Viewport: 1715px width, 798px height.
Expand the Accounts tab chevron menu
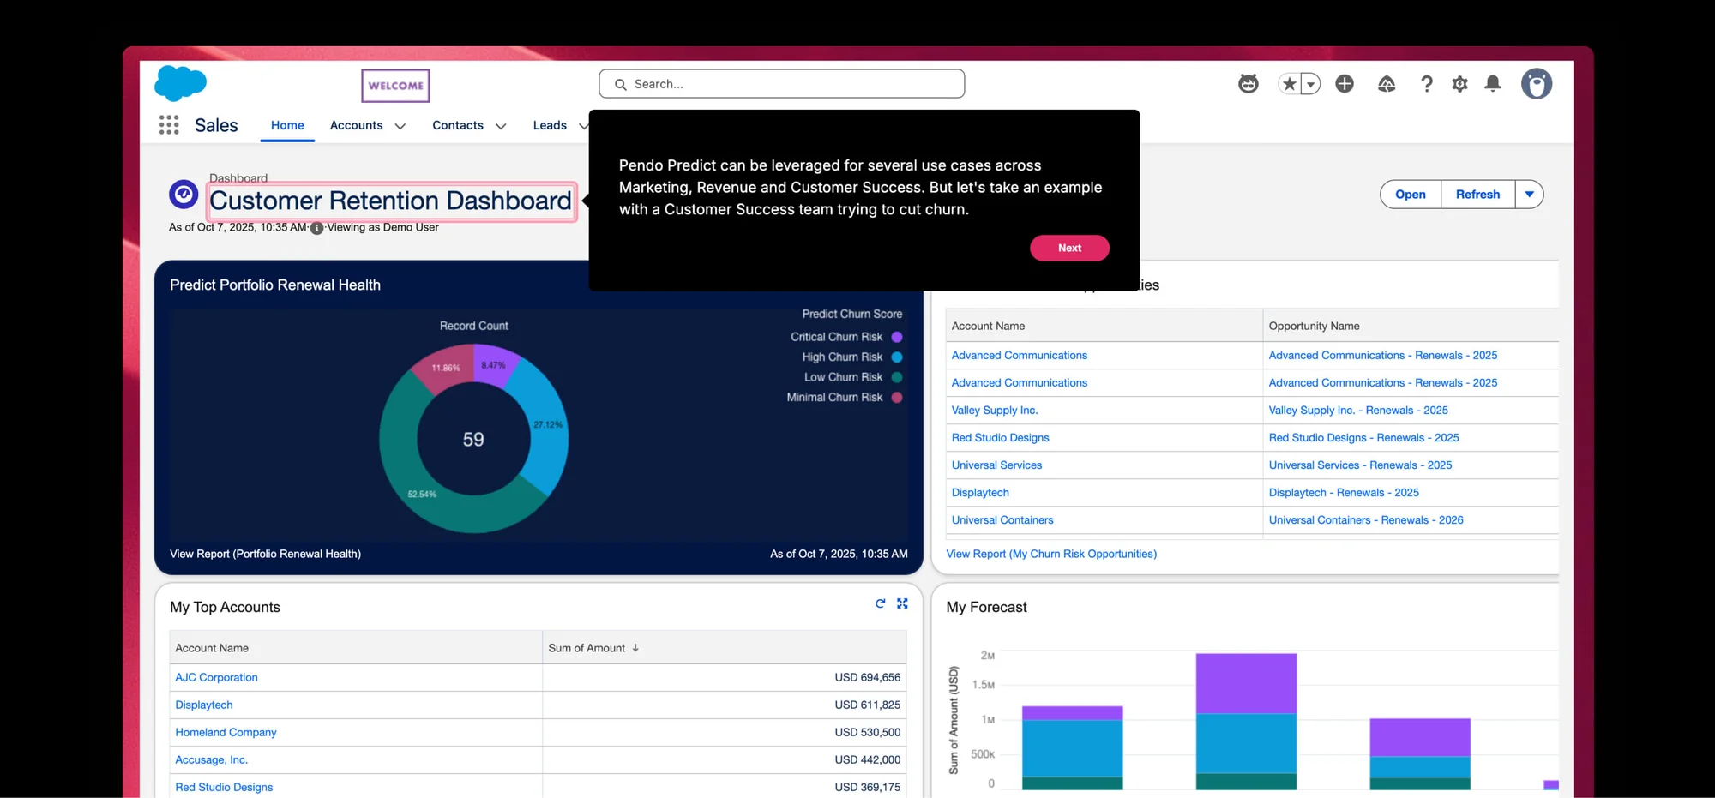pyautogui.click(x=400, y=126)
